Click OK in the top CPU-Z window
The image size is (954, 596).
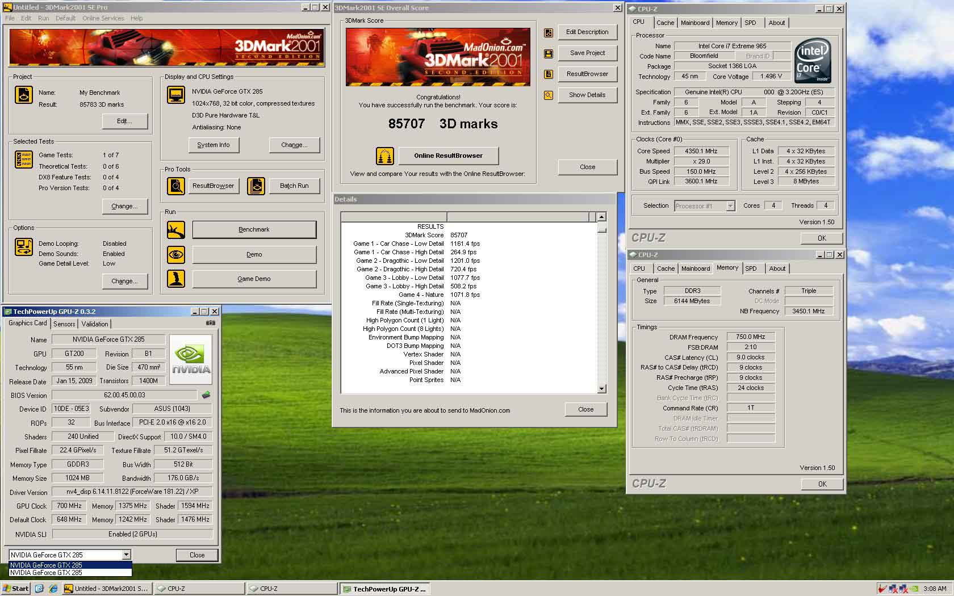(822, 238)
